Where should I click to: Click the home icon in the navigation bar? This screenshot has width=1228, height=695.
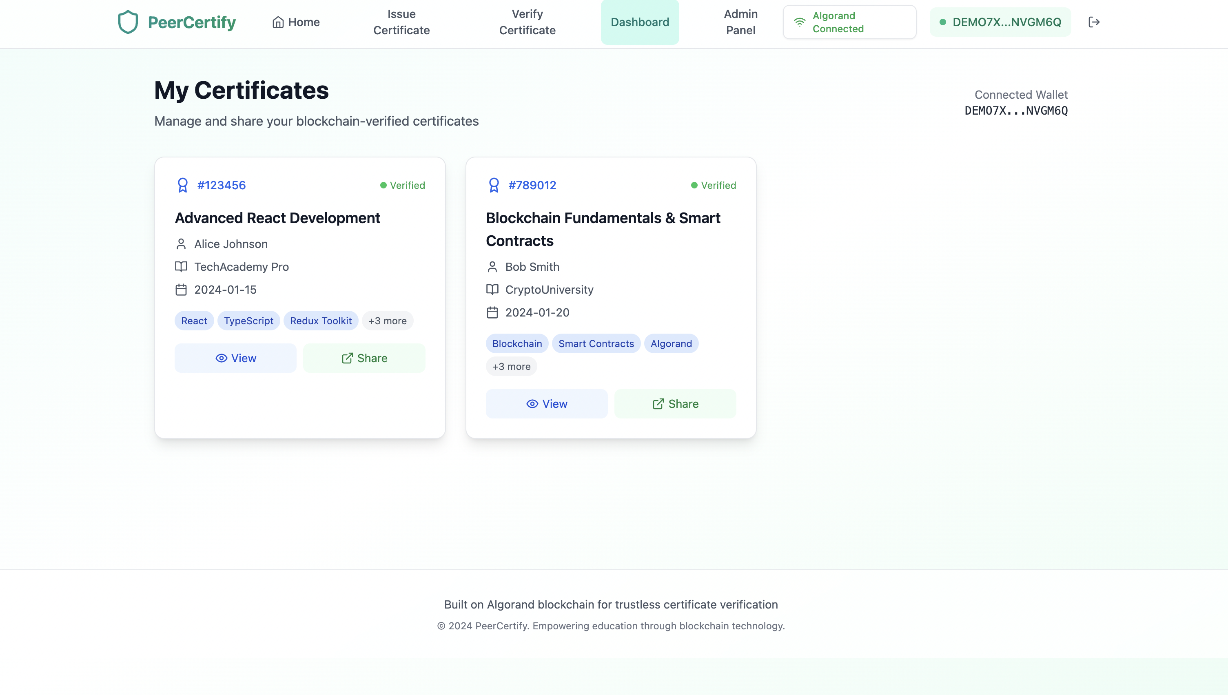point(278,22)
